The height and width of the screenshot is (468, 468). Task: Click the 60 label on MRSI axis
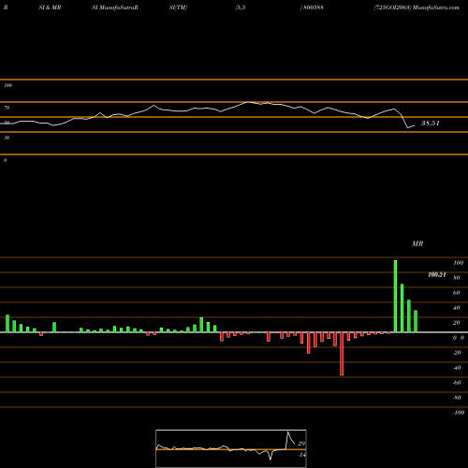pyautogui.click(x=457, y=293)
